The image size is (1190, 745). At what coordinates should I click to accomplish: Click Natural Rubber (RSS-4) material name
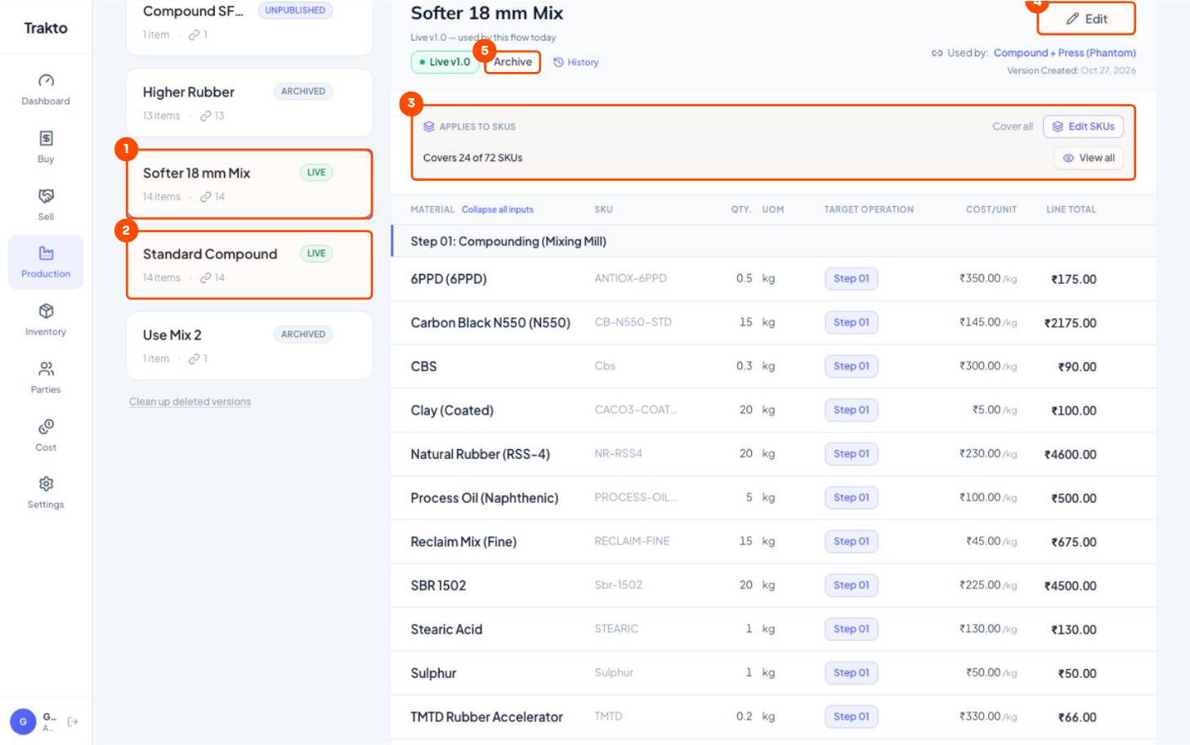tap(480, 454)
